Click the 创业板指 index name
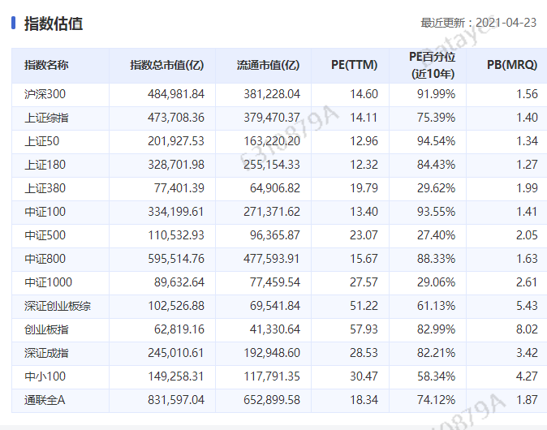Viewport: 547px width, 430px height. pos(46,329)
